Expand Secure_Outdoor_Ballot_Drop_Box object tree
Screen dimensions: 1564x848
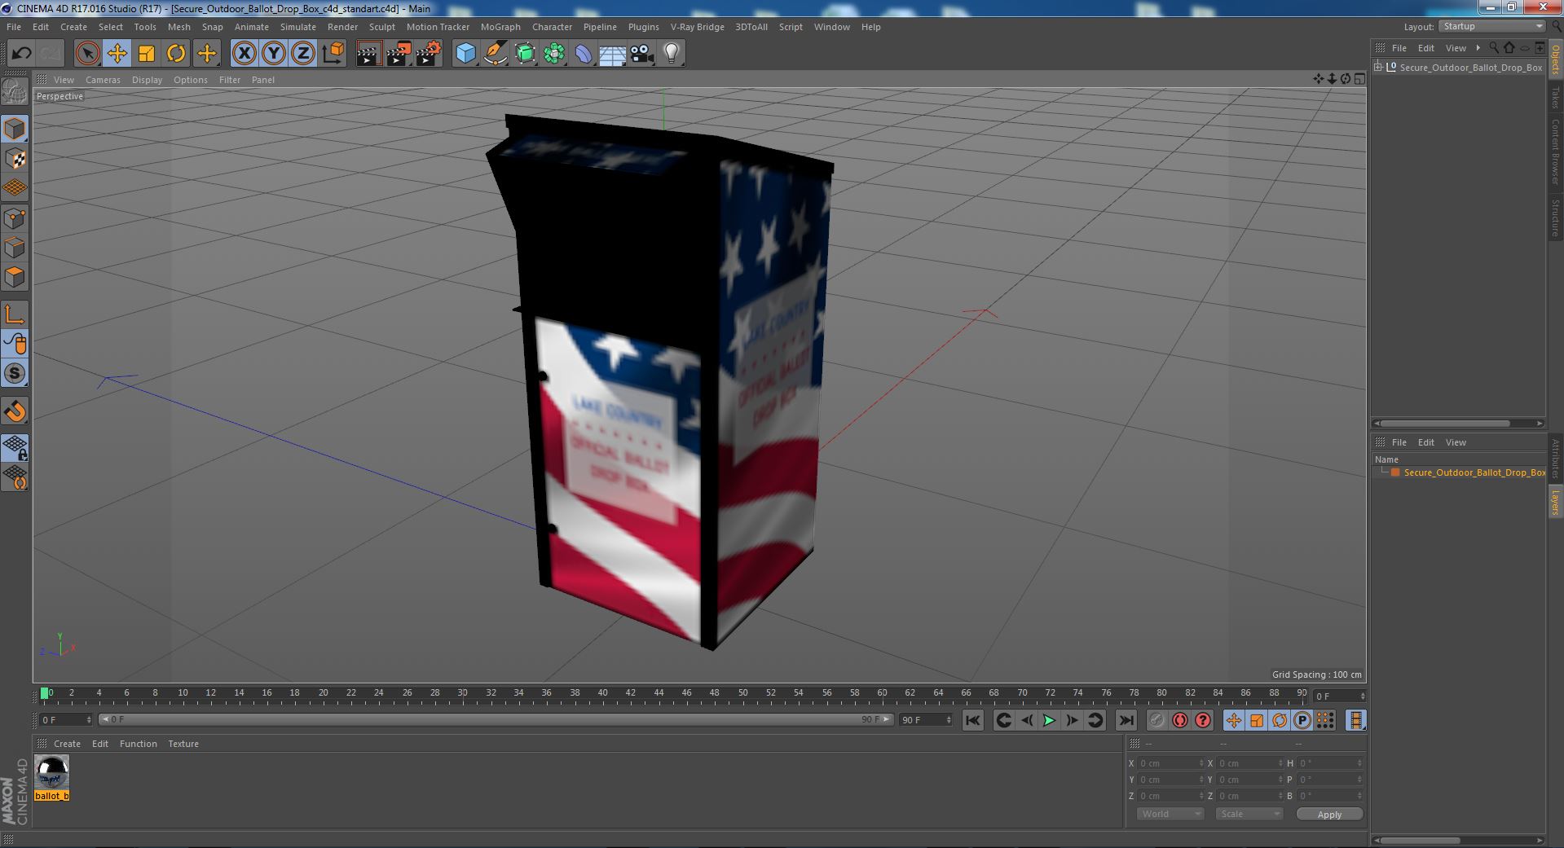point(1378,68)
